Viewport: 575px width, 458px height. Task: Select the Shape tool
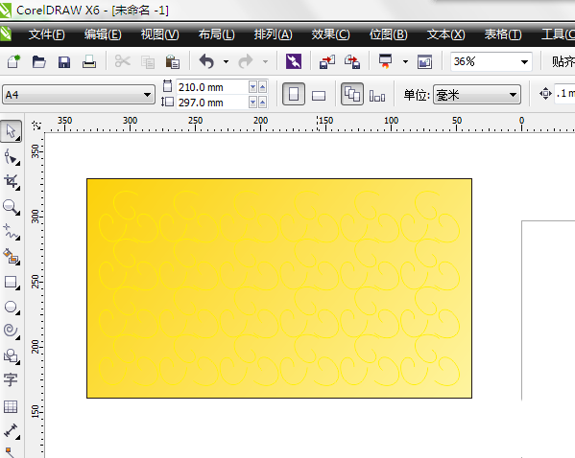pyautogui.click(x=12, y=157)
